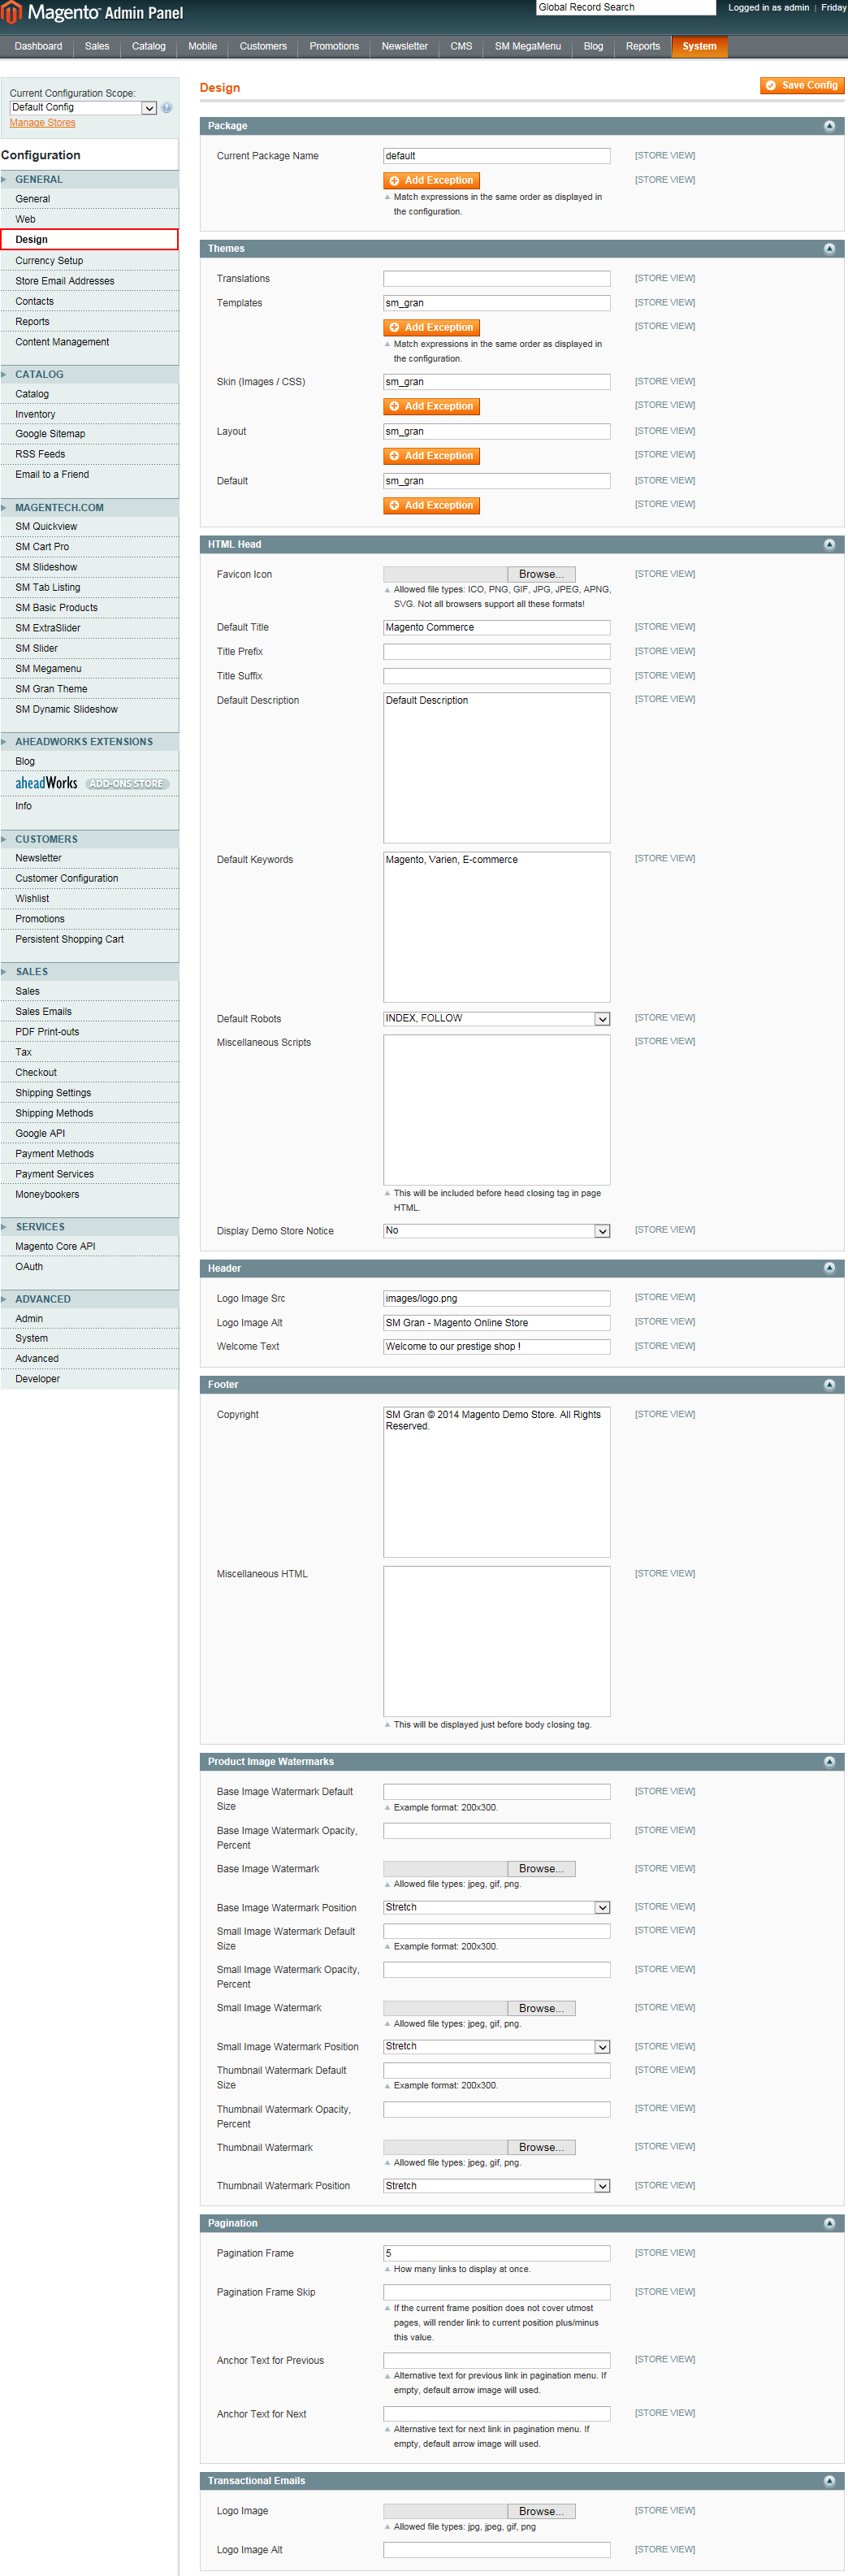
Task: Open Customer Configuration in sidebar
Action: (x=66, y=879)
